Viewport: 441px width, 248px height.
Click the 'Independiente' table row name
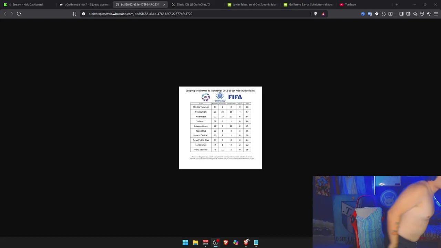[201, 126]
